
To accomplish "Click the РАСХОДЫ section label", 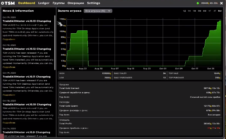I will (64, 102).
